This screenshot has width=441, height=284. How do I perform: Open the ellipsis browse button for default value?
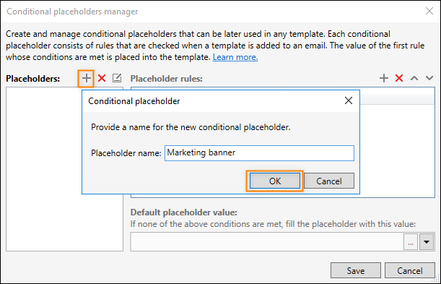(411, 242)
